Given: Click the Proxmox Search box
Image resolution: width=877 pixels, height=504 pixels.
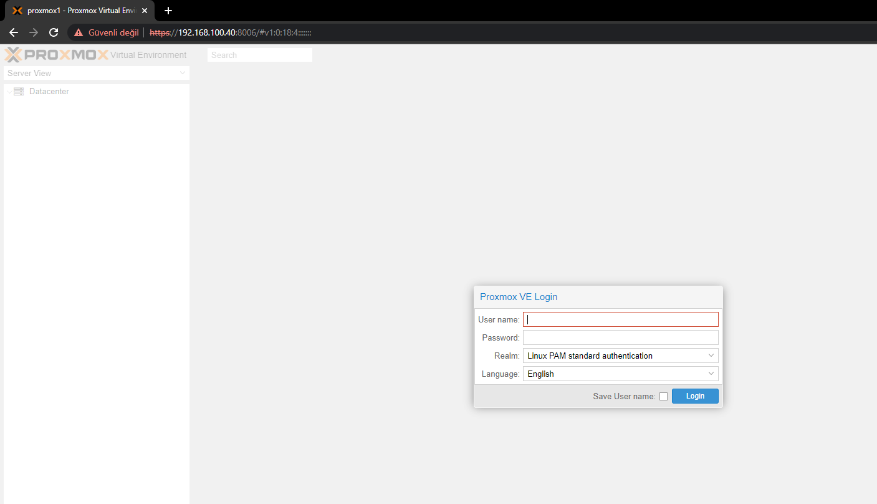Looking at the screenshot, I should (259, 55).
